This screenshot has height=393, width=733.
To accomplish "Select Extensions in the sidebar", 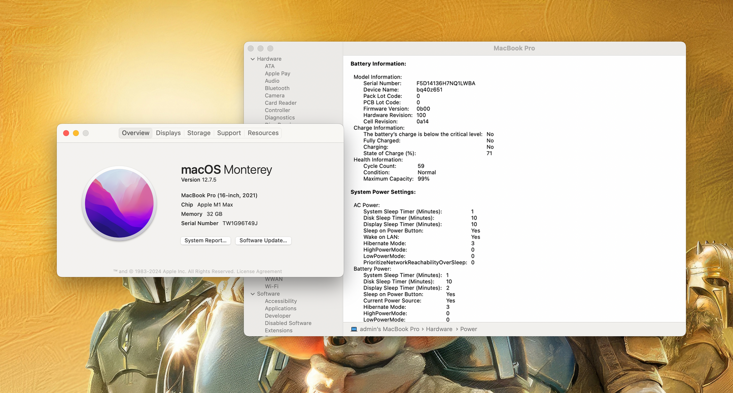I will coord(278,331).
